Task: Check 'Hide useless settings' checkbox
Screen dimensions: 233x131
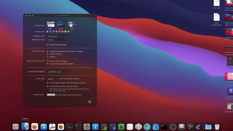Action: [48, 44]
